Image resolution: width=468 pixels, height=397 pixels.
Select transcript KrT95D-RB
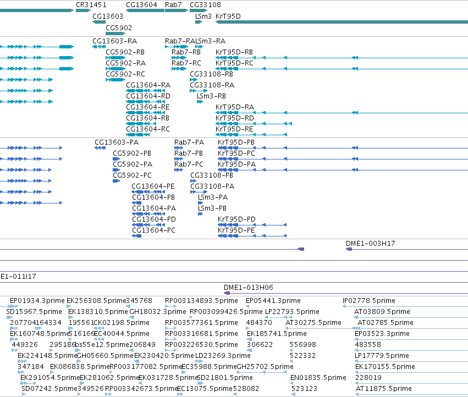[234, 52]
